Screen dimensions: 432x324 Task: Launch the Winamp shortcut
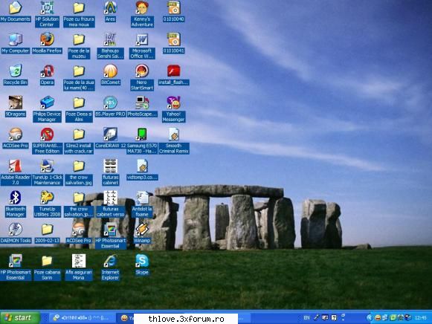click(x=142, y=233)
